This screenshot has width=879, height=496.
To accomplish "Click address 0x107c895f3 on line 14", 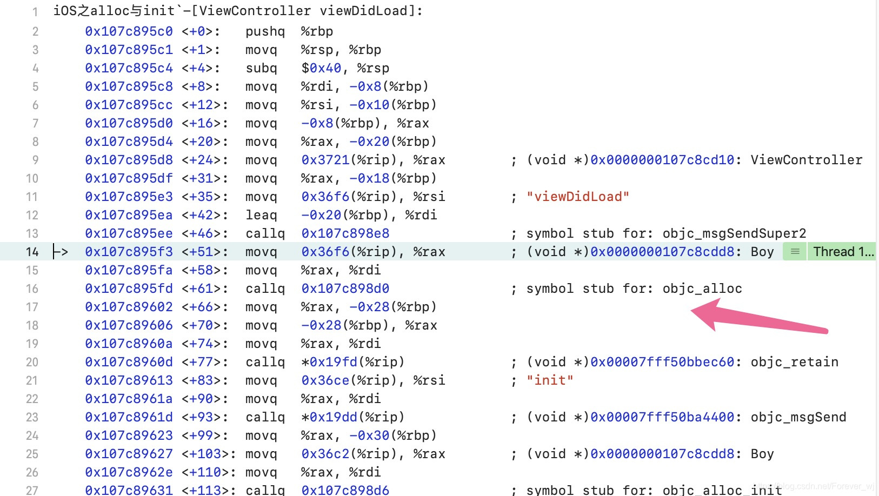I will [x=129, y=252].
